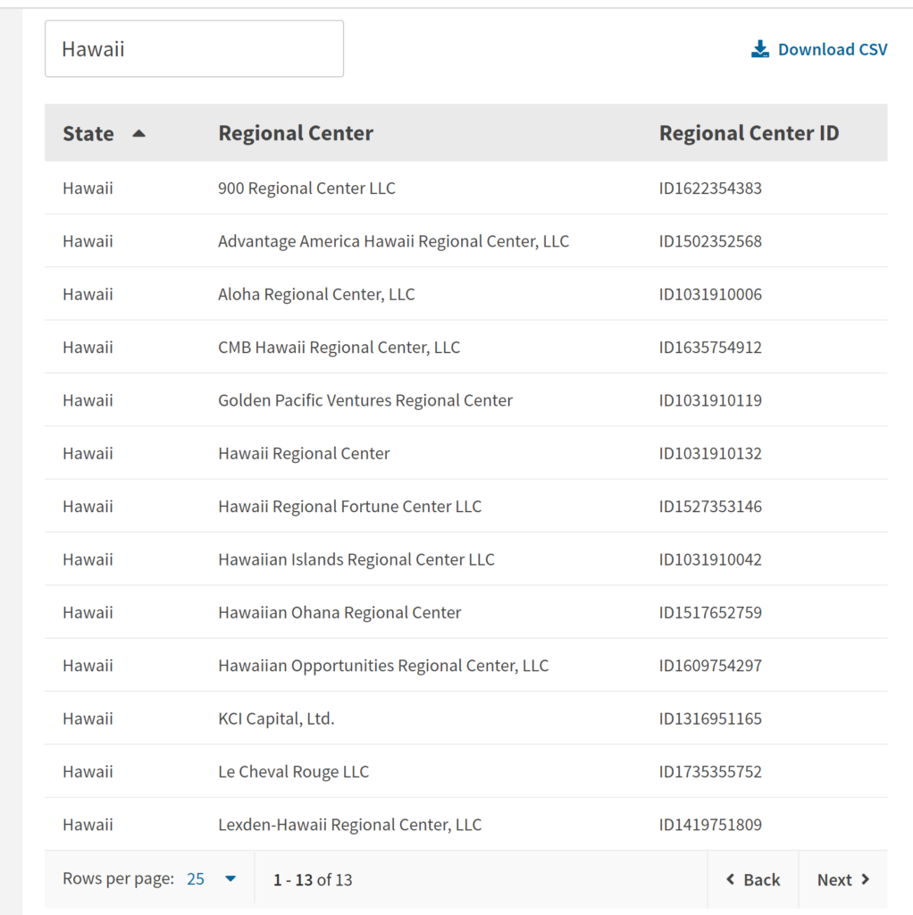Open Rows per page dropdown arrow
This screenshot has height=915, width=913.
click(230, 879)
